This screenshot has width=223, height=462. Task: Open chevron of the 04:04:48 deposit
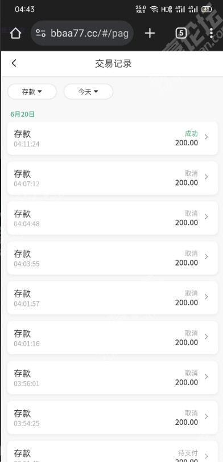pyautogui.click(x=207, y=217)
